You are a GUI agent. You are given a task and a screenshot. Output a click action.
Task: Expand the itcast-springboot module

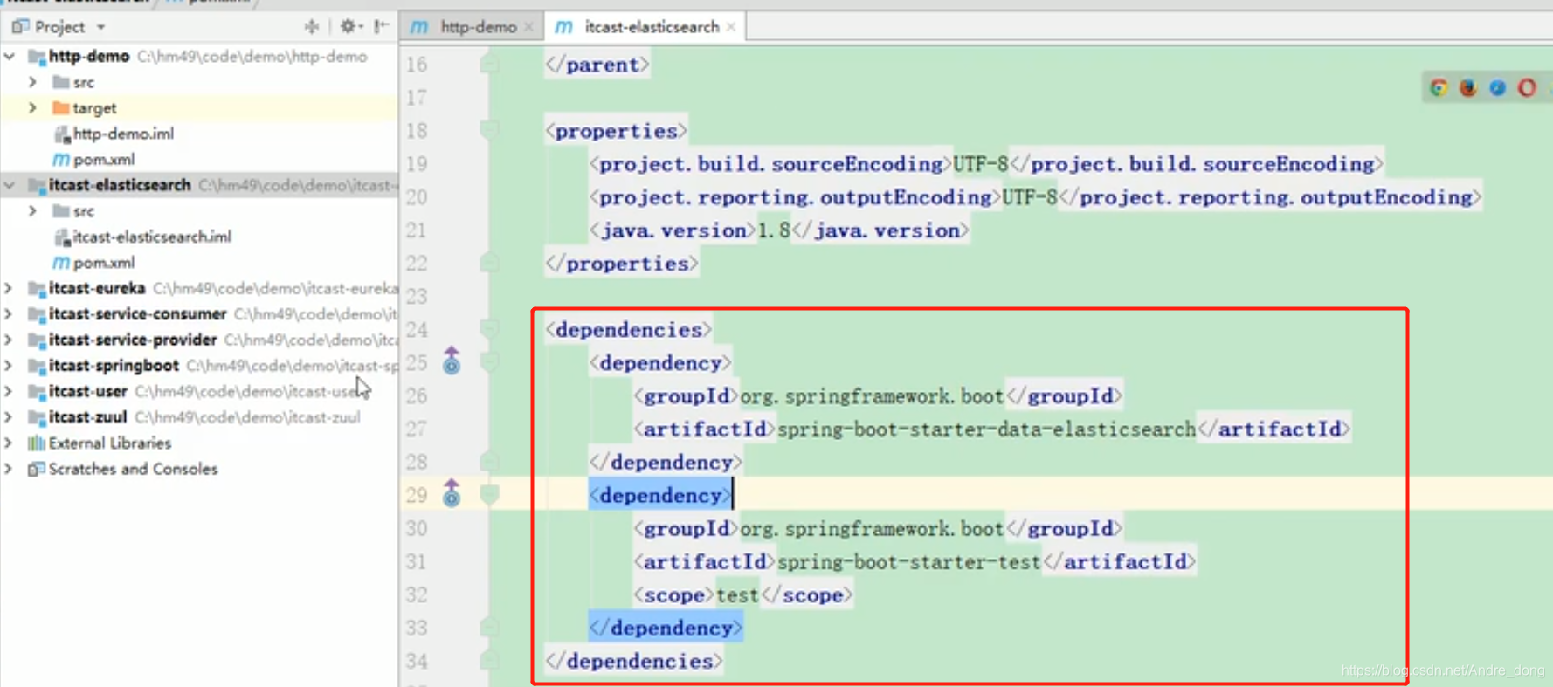[x=9, y=366]
